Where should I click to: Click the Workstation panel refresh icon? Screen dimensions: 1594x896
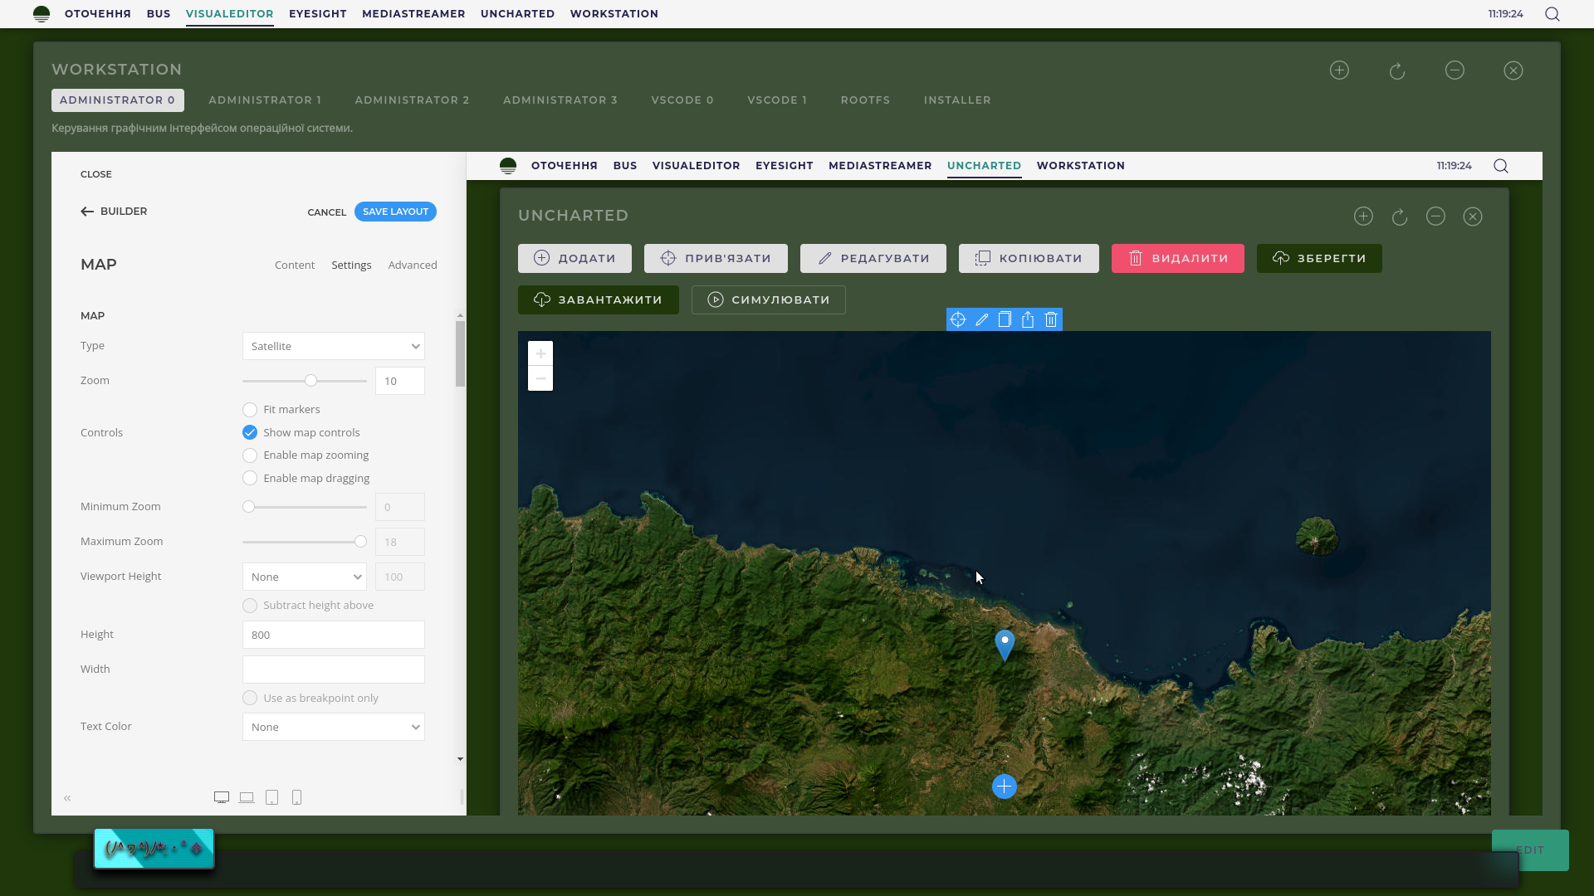(x=1397, y=71)
